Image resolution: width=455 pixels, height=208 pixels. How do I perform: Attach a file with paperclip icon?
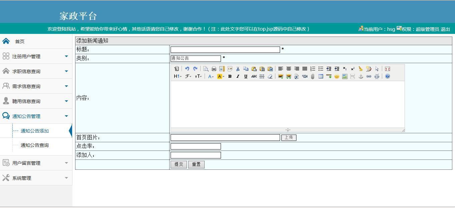tap(313, 76)
